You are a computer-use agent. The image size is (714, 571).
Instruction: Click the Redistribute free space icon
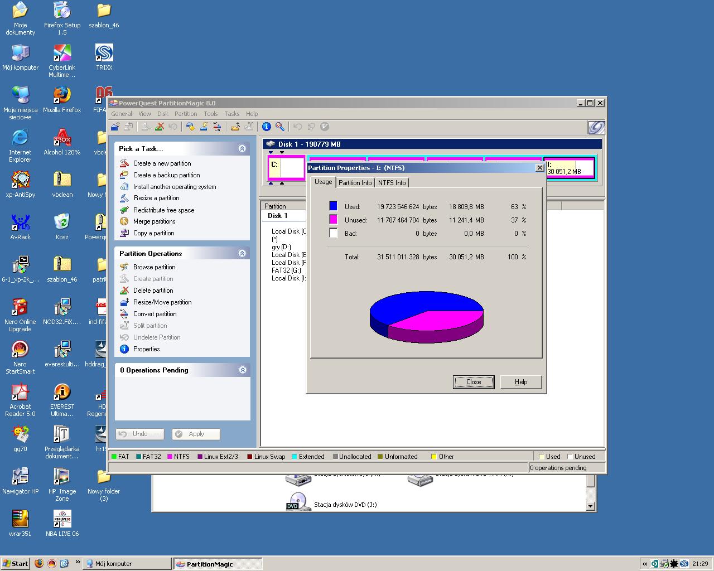pos(124,210)
